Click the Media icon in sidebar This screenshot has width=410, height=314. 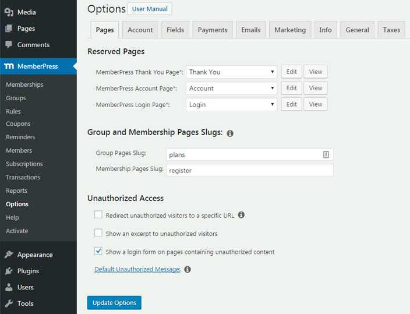[9, 12]
